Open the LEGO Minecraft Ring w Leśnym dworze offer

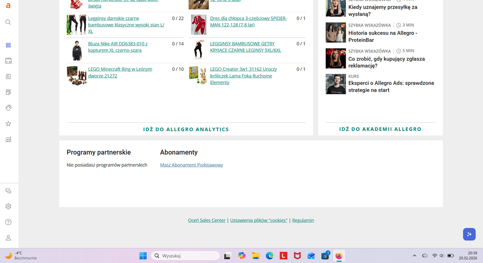[x=120, y=72]
